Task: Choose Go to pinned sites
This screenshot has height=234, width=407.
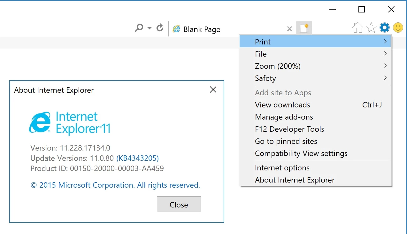Action: pyautogui.click(x=315, y=141)
